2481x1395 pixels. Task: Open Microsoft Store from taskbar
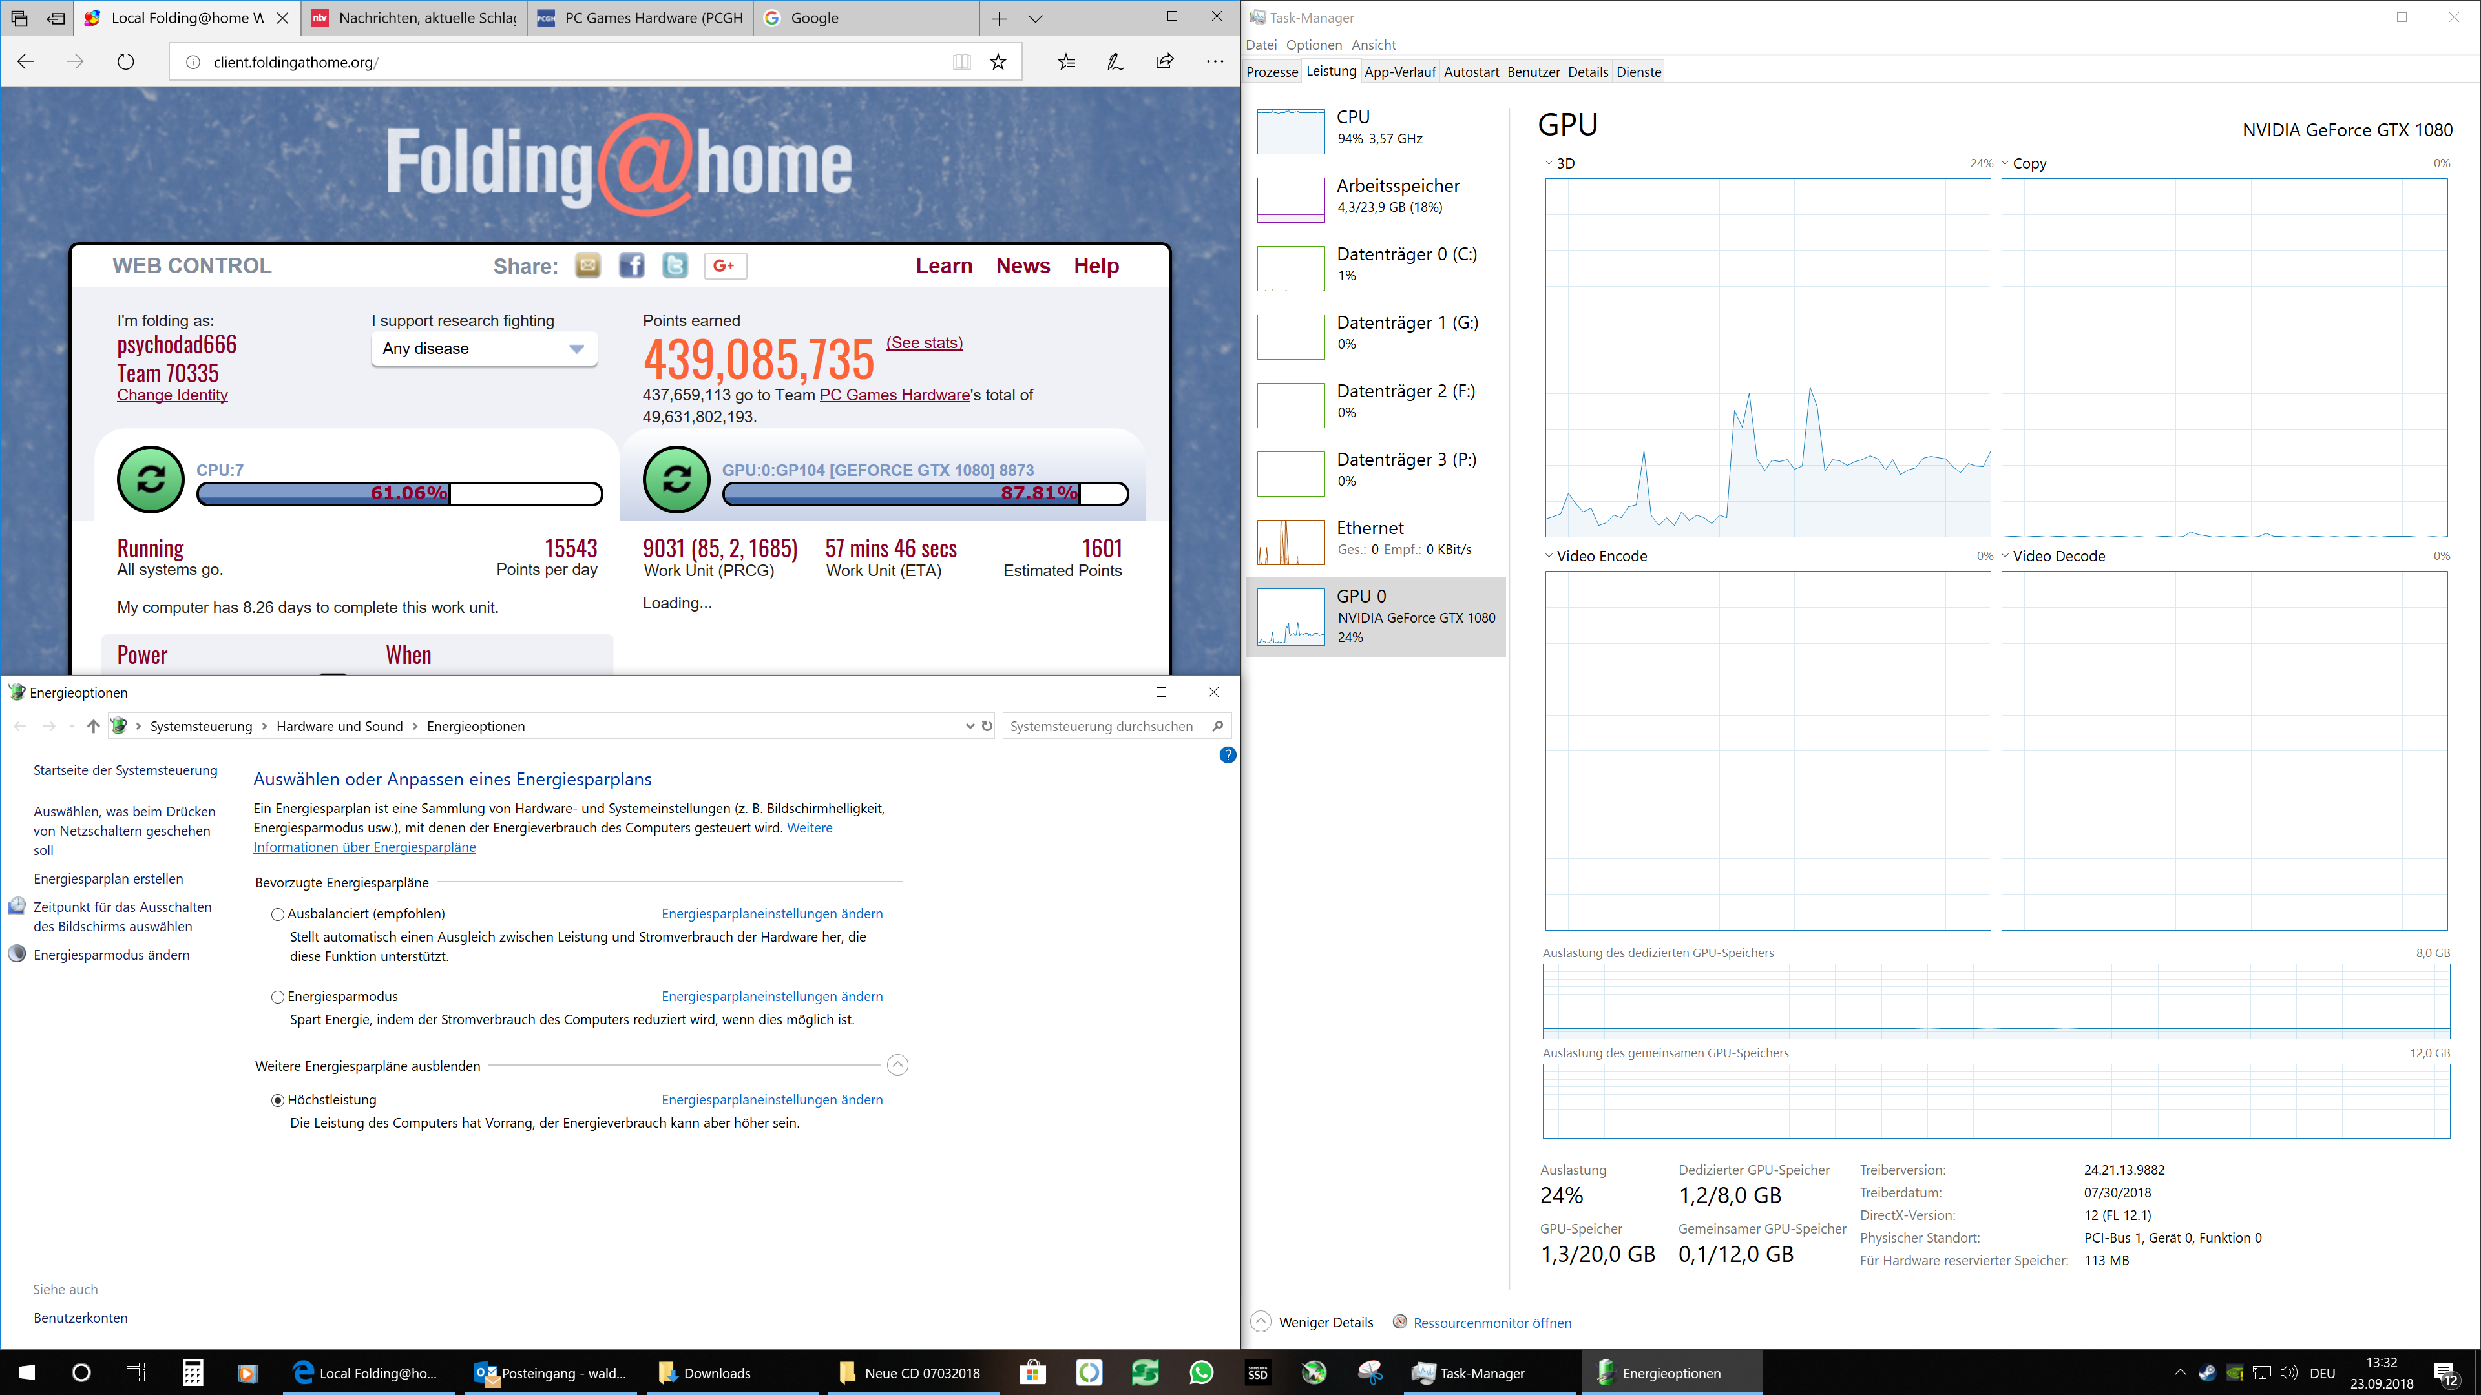[x=1032, y=1372]
